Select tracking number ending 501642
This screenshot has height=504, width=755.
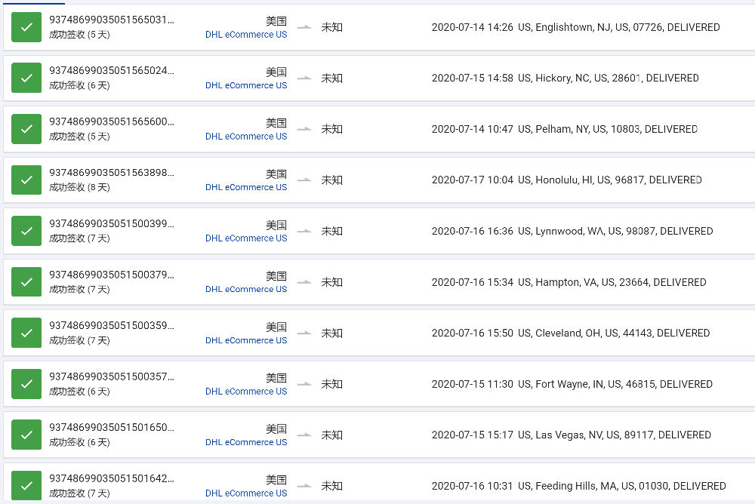(x=112, y=479)
